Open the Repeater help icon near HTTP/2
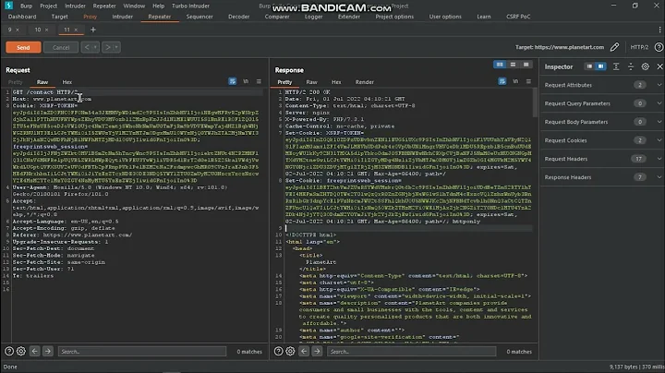Viewport: 665px width, 373px height. coord(659,47)
